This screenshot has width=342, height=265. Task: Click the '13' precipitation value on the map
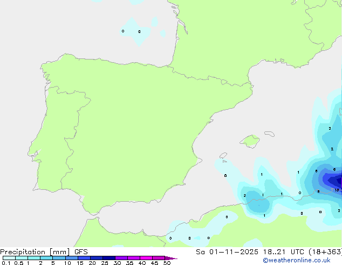tap(337, 190)
